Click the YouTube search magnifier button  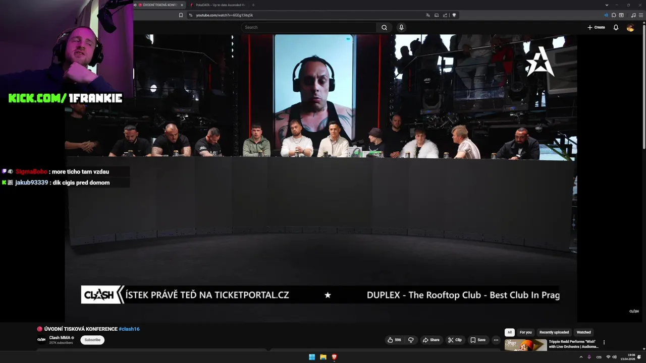384,27
